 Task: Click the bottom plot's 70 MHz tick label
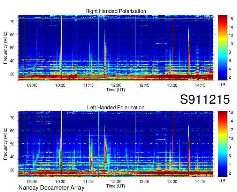click(x=13, y=118)
